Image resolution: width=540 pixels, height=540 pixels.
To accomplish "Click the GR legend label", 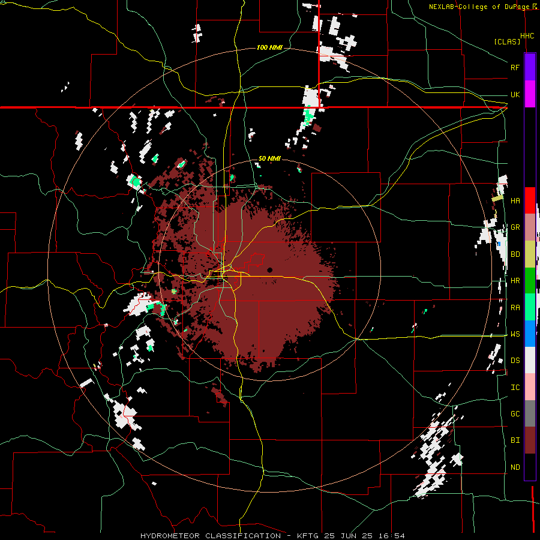I will pyautogui.click(x=515, y=227).
